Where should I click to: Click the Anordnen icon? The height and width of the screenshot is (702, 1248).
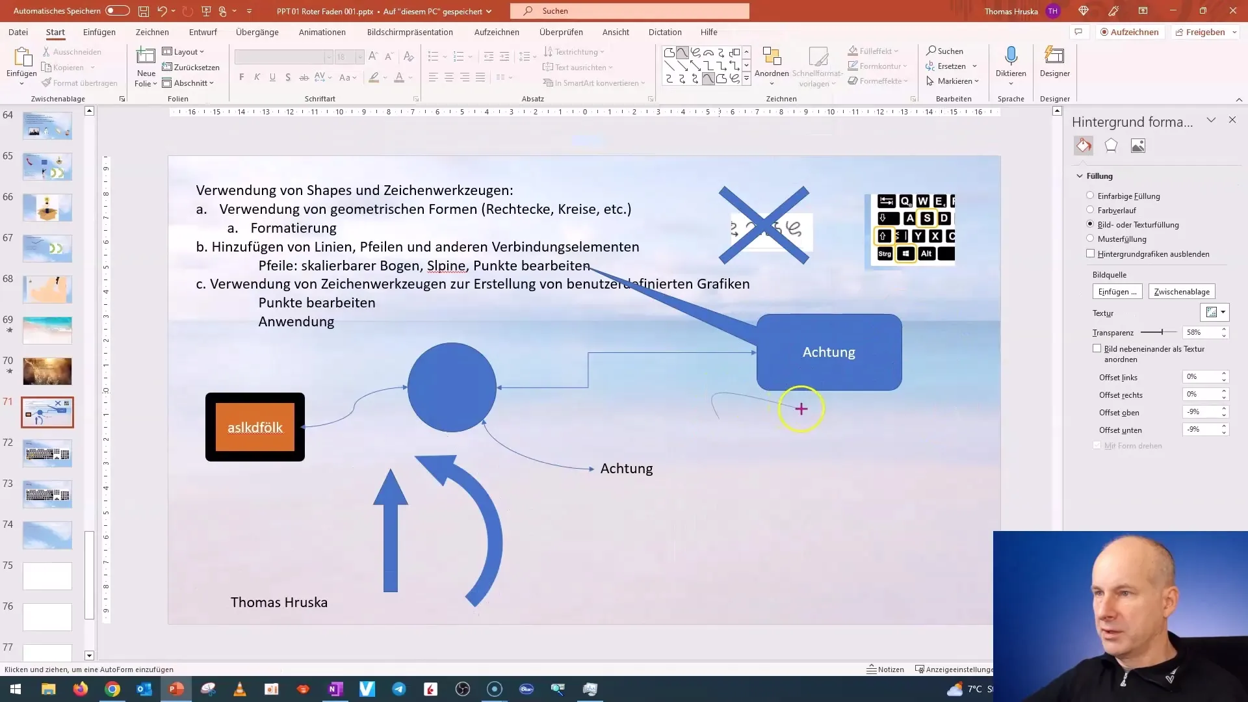pos(772,57)
